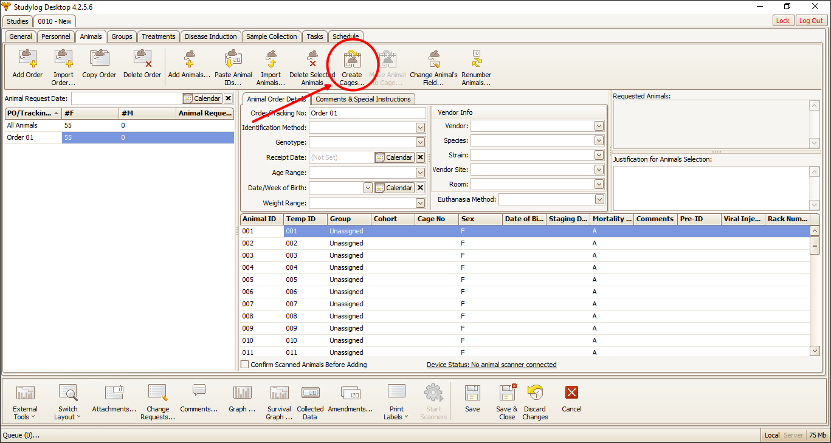Viewport: 831px width, 443px height.
Task: Click the Lock button
Action: tap(783, 21)
